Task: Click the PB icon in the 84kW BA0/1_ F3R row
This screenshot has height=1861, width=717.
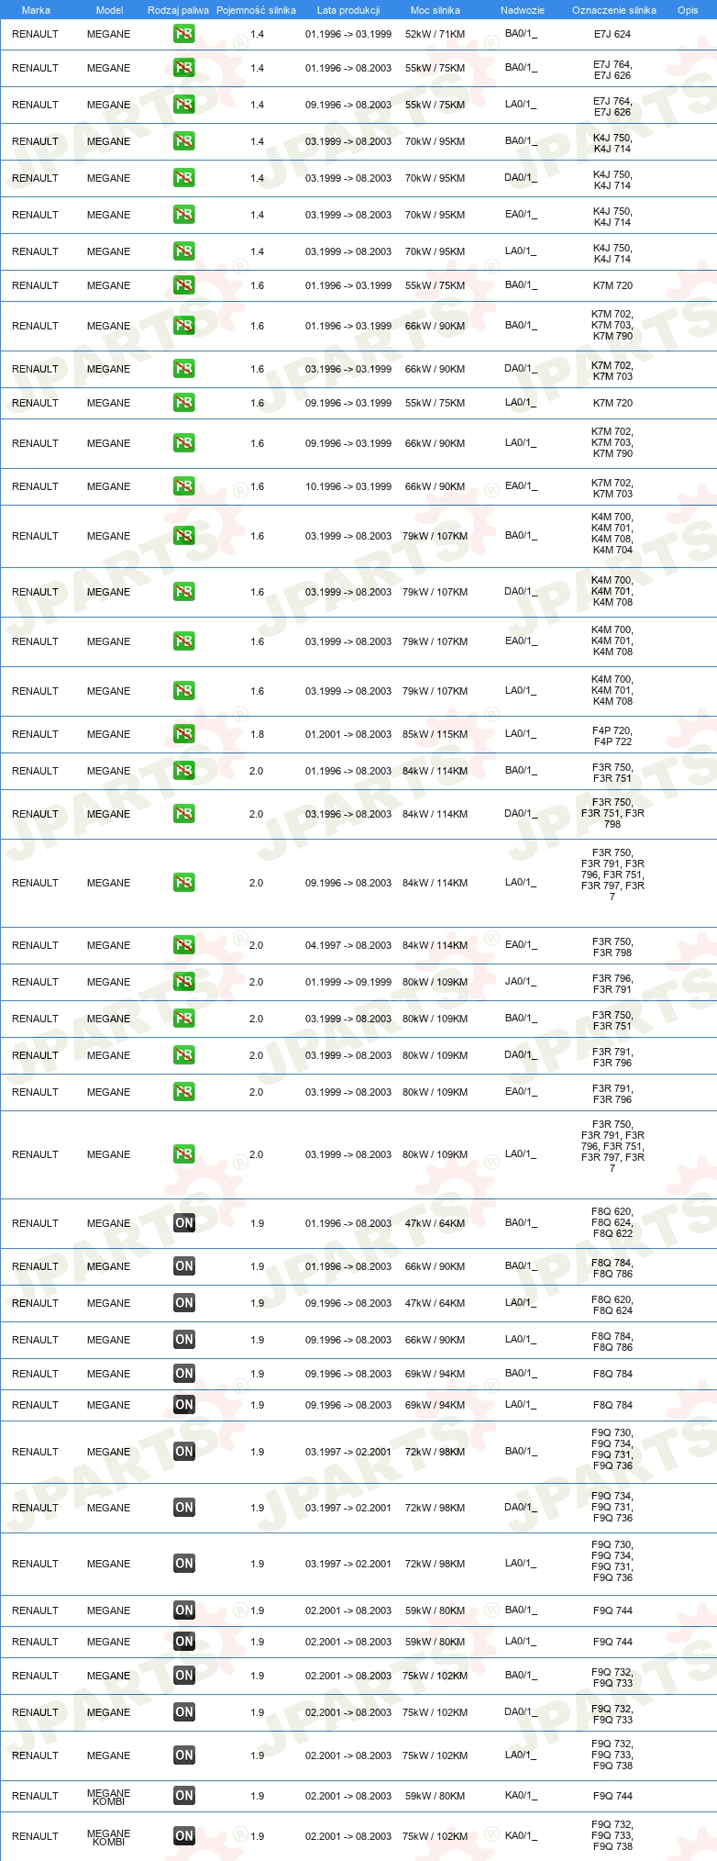Action: (184, 771)
